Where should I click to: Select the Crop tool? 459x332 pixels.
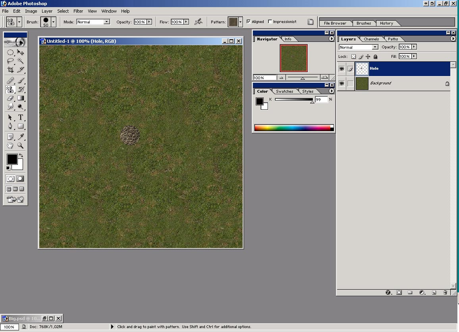pyautogui.click(x=10, y=70)
